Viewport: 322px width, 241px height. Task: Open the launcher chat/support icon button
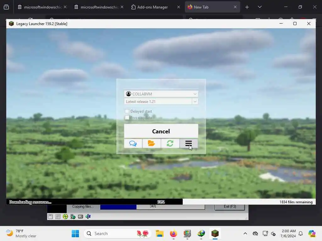click(133, 143)
